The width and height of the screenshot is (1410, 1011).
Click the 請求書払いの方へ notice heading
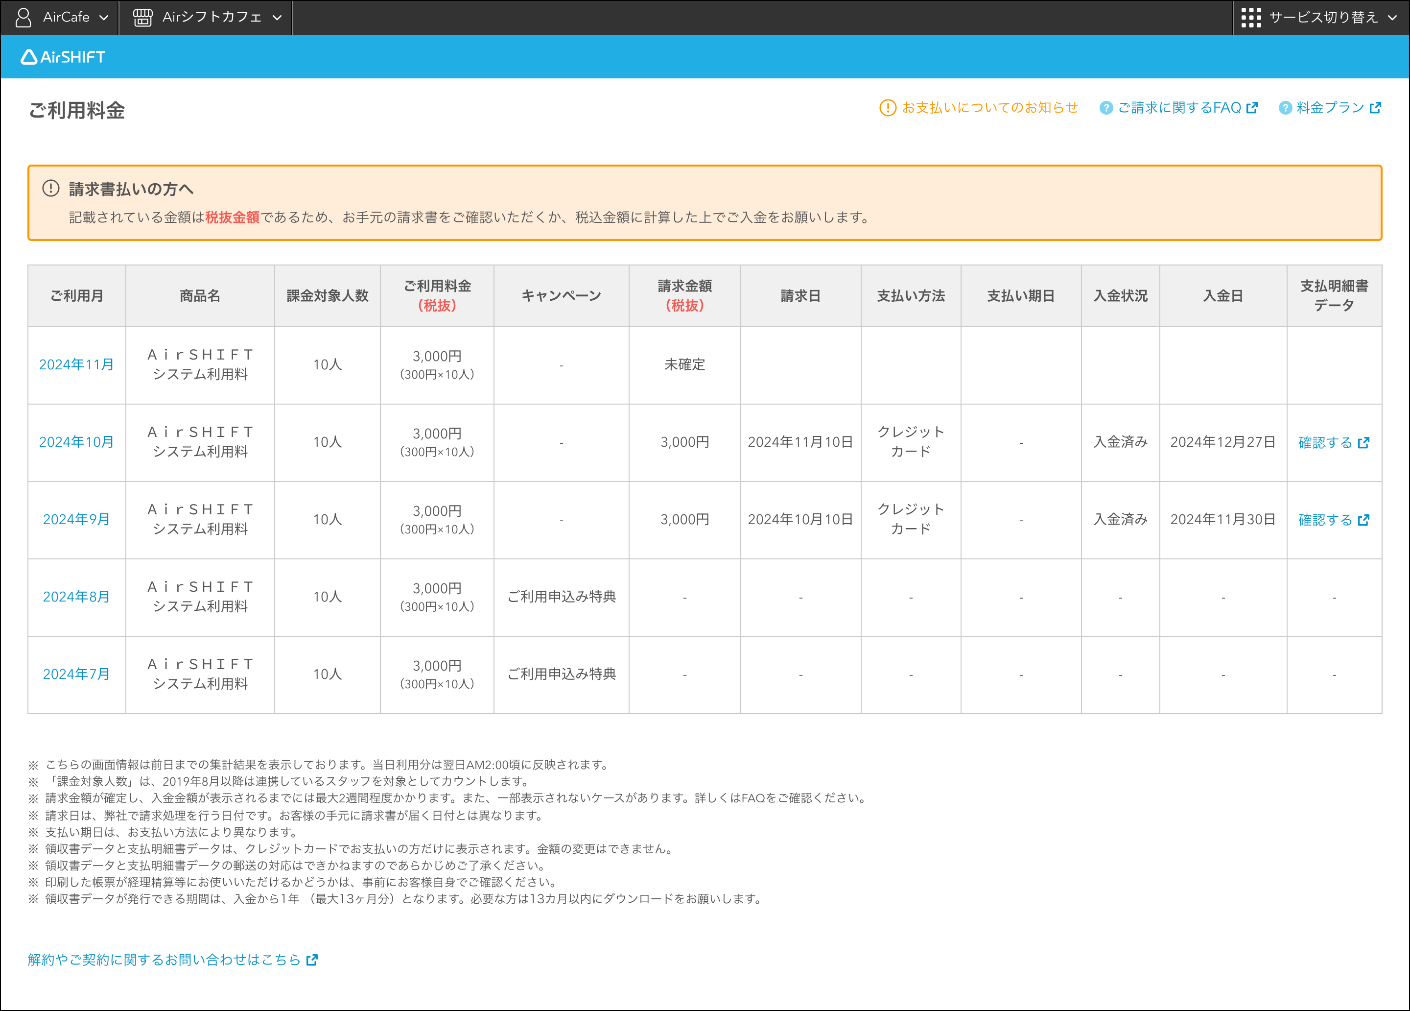(131, 189)
